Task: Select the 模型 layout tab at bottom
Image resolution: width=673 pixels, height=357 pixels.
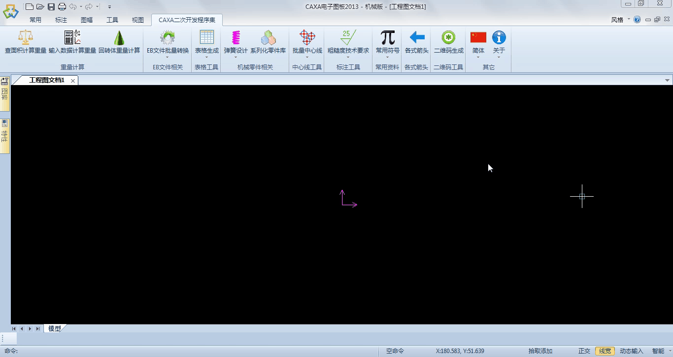Action: tap(54, 328)
